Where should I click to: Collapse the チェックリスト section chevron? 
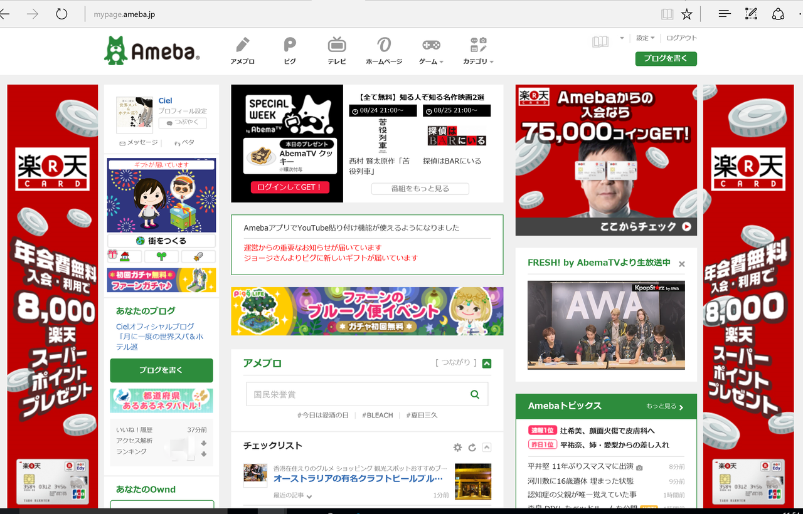pyautogui.click(x=487, y=448)
